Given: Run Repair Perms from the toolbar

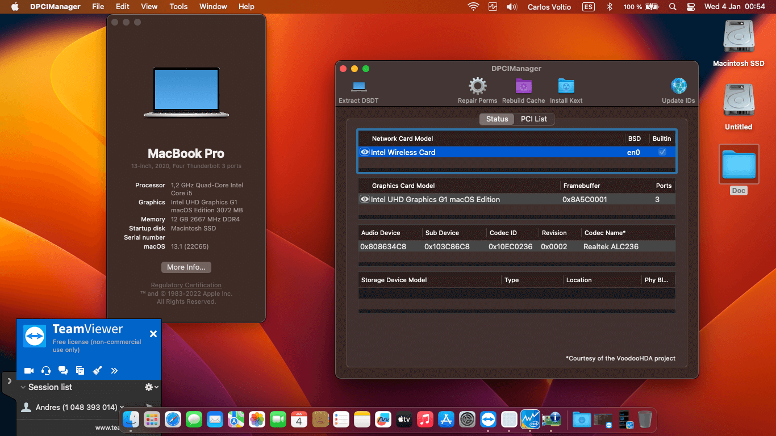Looking at the screenshot, I should [x=477, y=87].
